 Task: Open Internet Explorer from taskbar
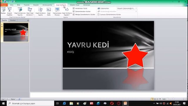coord(64,103)
